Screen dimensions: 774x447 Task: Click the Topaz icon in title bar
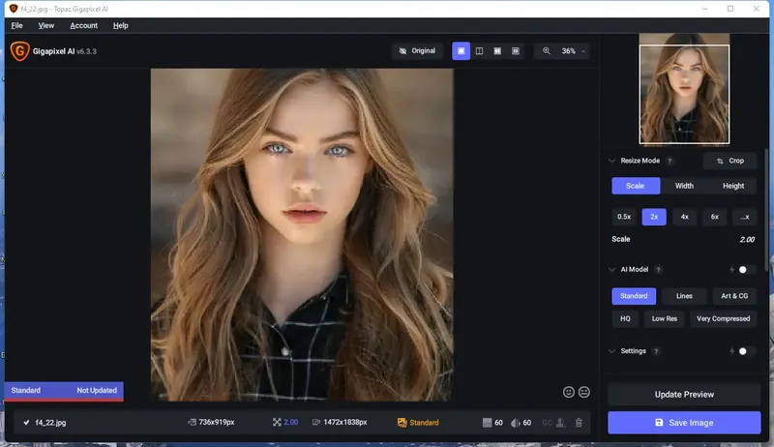point(14,9)
